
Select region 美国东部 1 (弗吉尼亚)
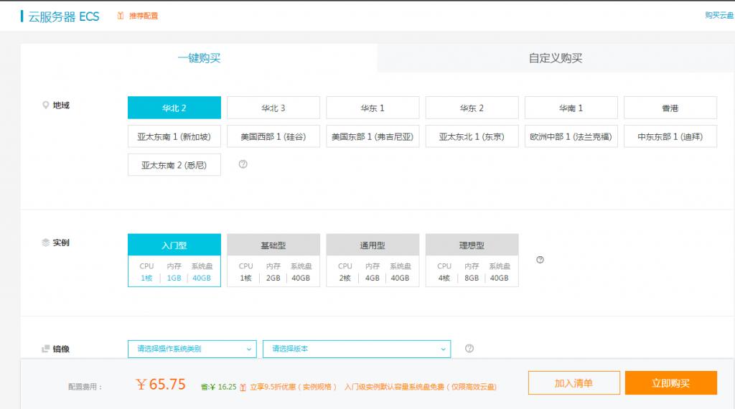point(373,136)
